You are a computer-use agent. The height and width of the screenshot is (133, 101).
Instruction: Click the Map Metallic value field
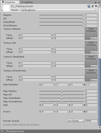[91, 91]
